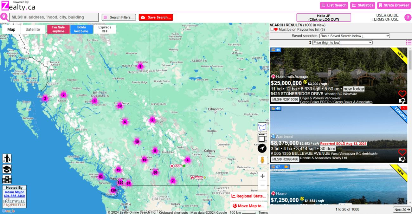412x214 pixels.
Task: Open the Search Filters panel
Action: point(119,17)
